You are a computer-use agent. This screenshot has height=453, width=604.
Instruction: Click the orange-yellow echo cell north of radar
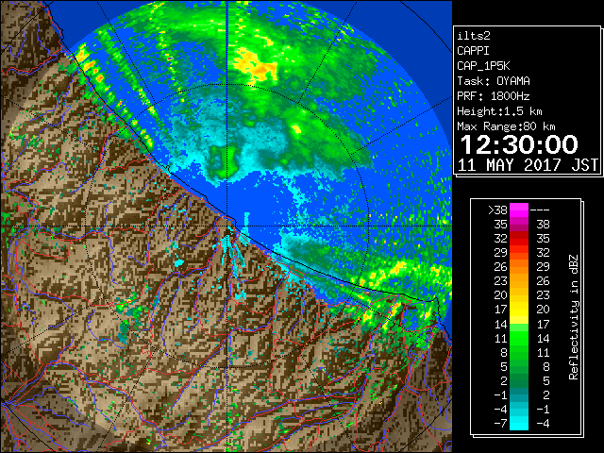coord(256,67)
